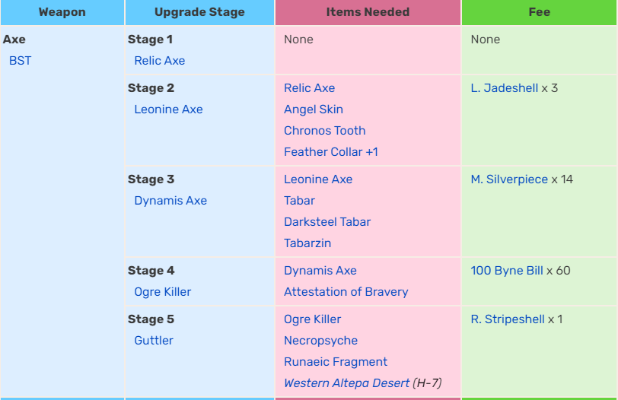Open the Angel Skin item link
Screen dimensions: 618x400
coord(313,110)
